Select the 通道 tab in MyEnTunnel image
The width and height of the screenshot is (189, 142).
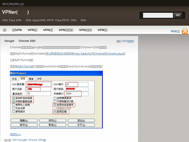(31, 79)
